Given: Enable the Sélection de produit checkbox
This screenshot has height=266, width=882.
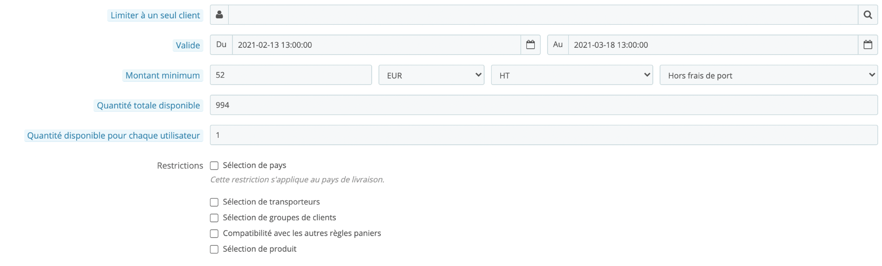Looking at the screenshot, I should click(214, 249).
